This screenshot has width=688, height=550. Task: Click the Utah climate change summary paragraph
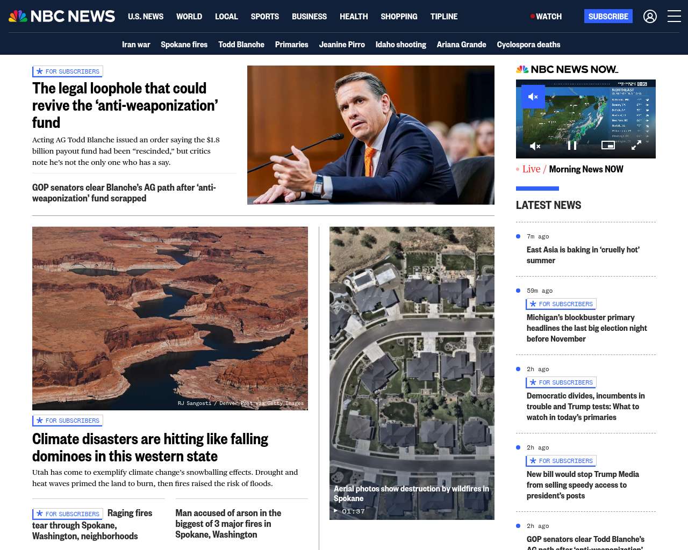[x=165, y=478]
